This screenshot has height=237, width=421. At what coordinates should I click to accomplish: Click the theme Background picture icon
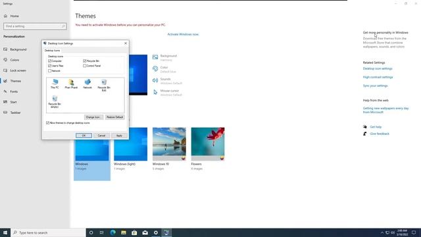click(x=155, y=57)
